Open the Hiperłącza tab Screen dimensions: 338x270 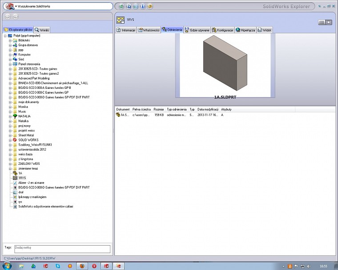click(245, 30)
